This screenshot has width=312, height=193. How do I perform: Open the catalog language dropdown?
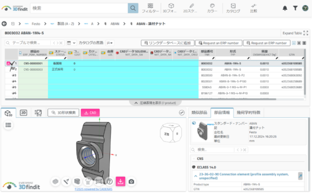click(x=109, y=43)
